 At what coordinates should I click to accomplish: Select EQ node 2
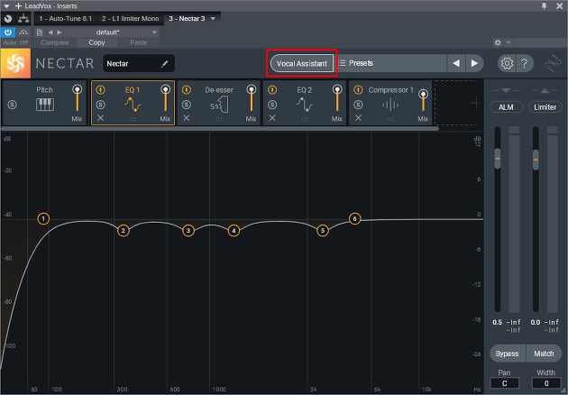click(124, 231)
